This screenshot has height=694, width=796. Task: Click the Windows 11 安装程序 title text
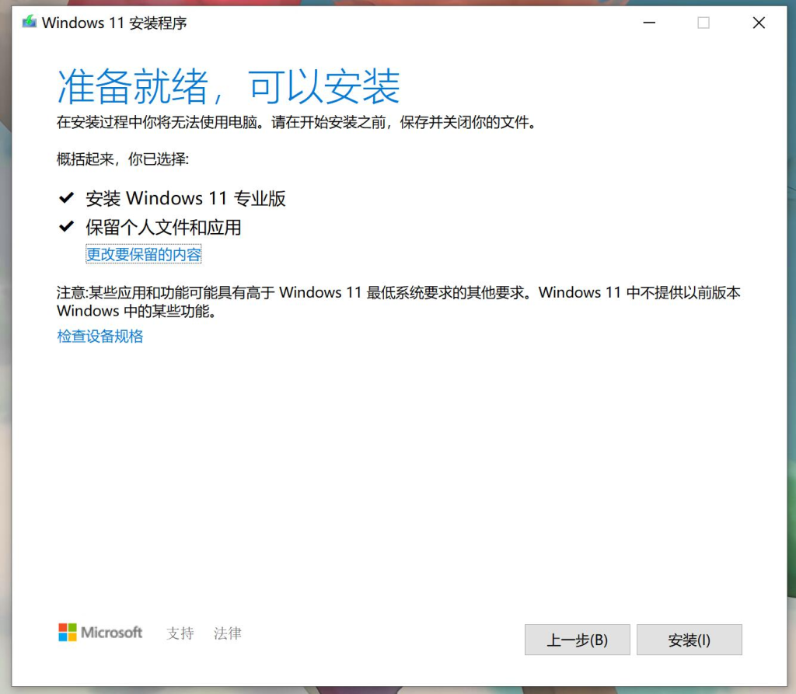coord(114,23)
